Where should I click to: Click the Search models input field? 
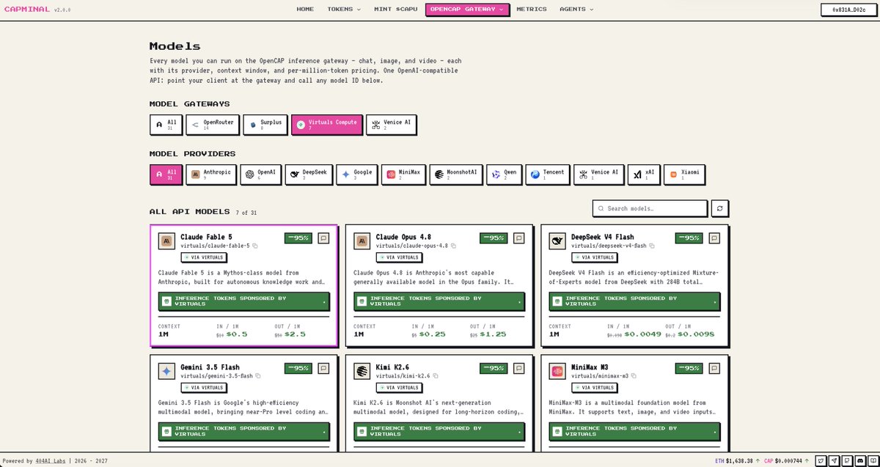pos(650,208)
